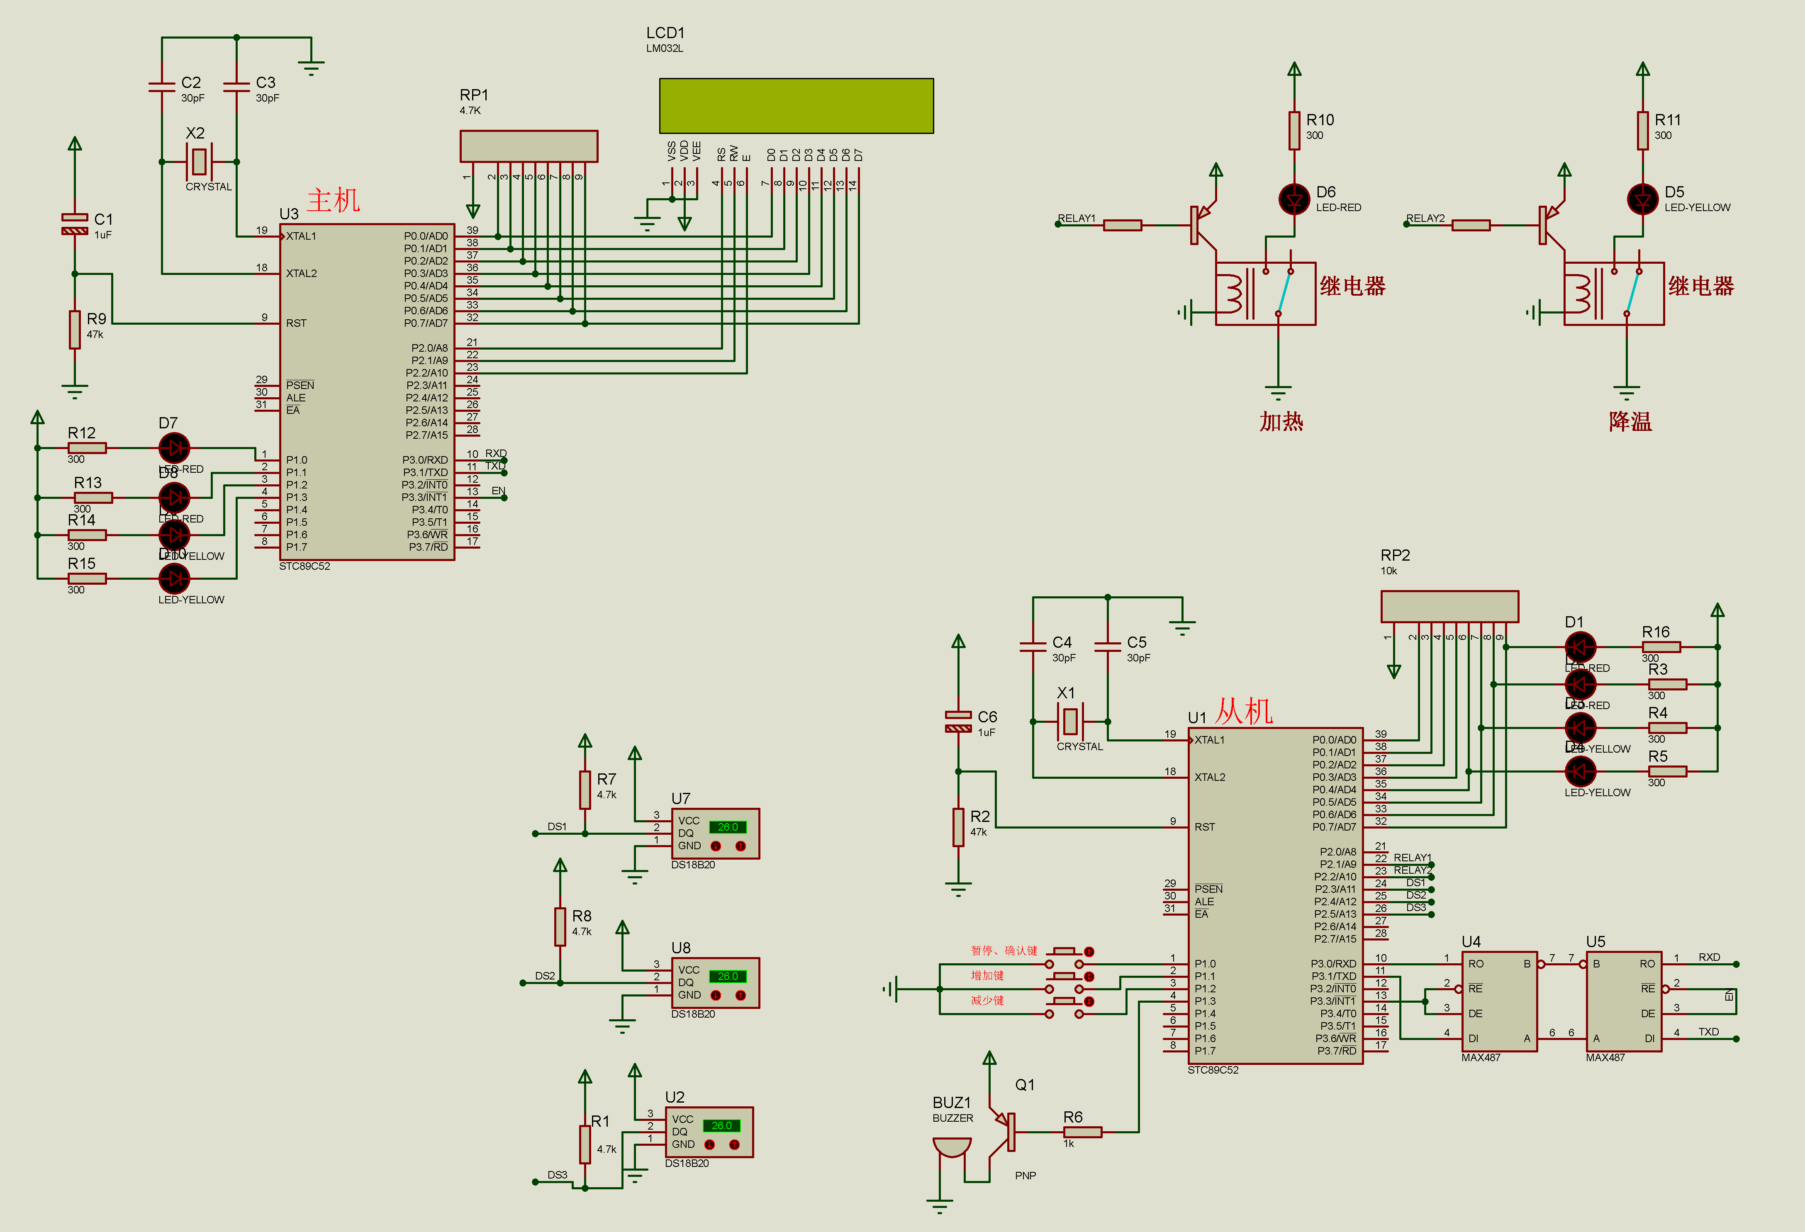Select capacitor C3 symbol
This screenshot has width=1805, height=1232.
(x=236, y=87)
